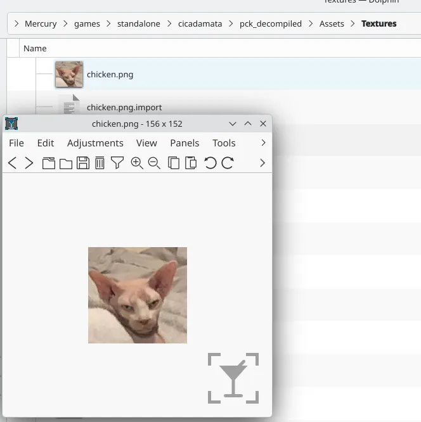Delete image trash icon in toolbar
This screenshot has width=421, height=422.
100,163
